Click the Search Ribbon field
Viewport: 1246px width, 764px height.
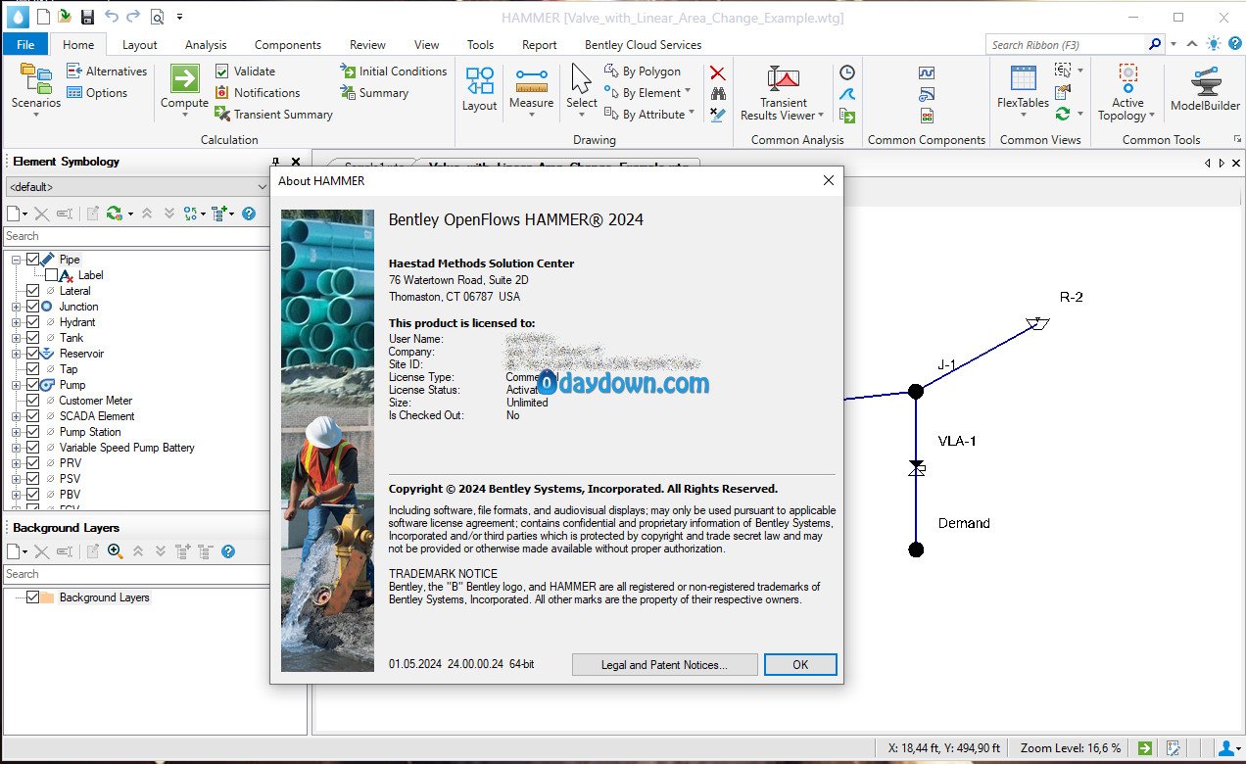(x=1067, y=44)
